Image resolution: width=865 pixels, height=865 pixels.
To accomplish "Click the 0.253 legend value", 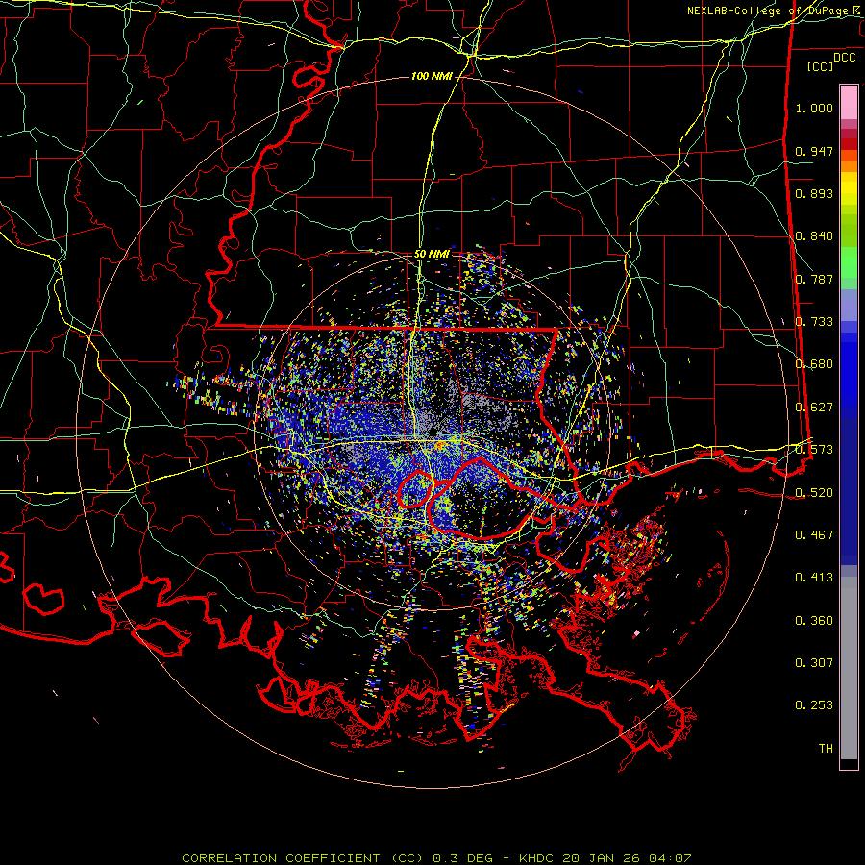I will pyautogui.click(x=814, y=705).
